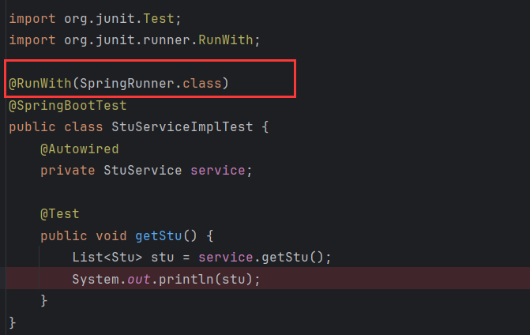Screen dimensions: 530x335
Task: Click the getStu method name declaration
Action: (x=159, y=235)
